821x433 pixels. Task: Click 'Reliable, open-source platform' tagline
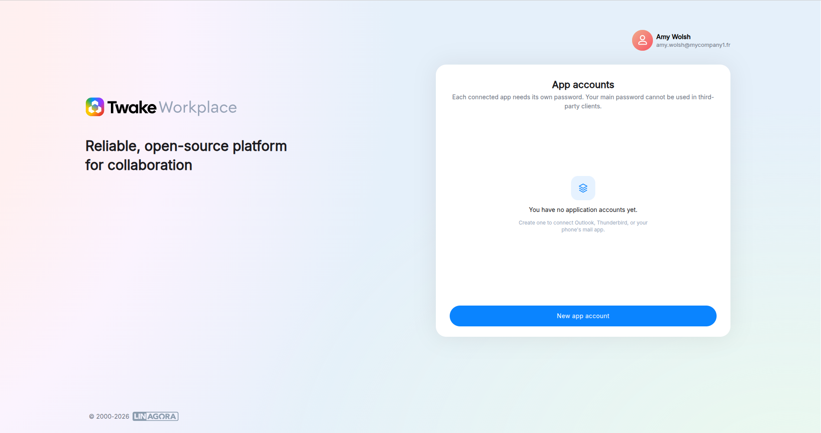click(x=186, y=156)
